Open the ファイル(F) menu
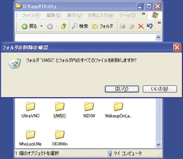 [31, 15]
